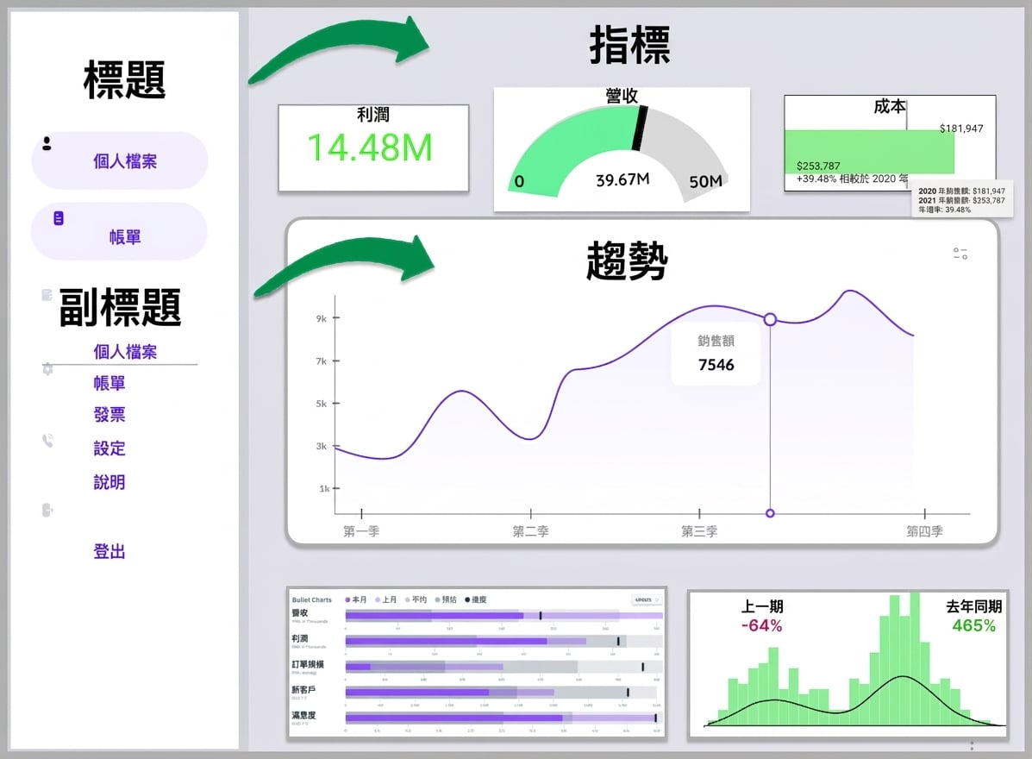Select 發票 in the sidebar list
Viewport: 1032px width, 759px height.
[109, 415]
